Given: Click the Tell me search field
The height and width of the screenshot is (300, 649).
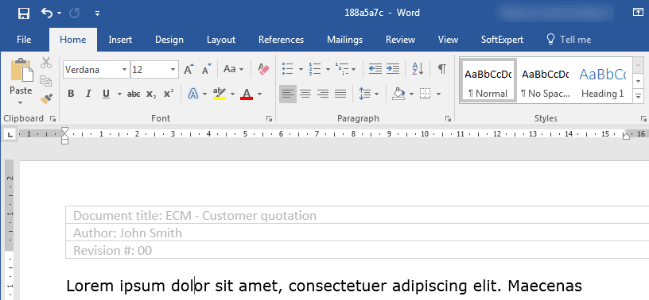Looking at the screenshot, I should (569, 40).
